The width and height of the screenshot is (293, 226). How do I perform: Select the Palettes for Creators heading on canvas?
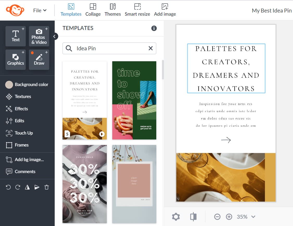coord(226,69)
